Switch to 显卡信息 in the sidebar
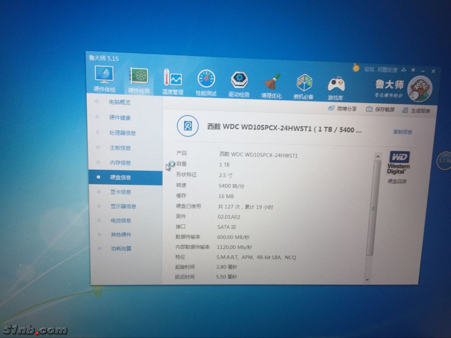451x338 pixels. click(x=121, y=192)
